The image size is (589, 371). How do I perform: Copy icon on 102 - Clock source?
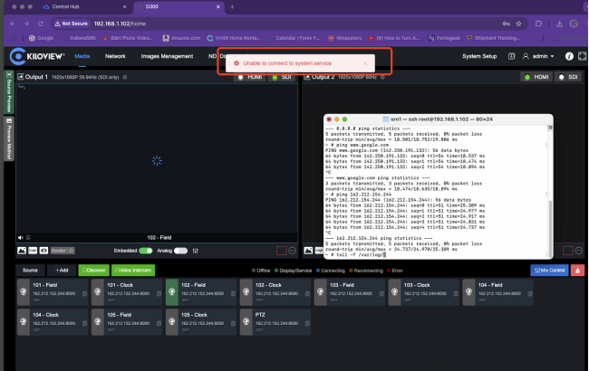click(x=307, y=294)
